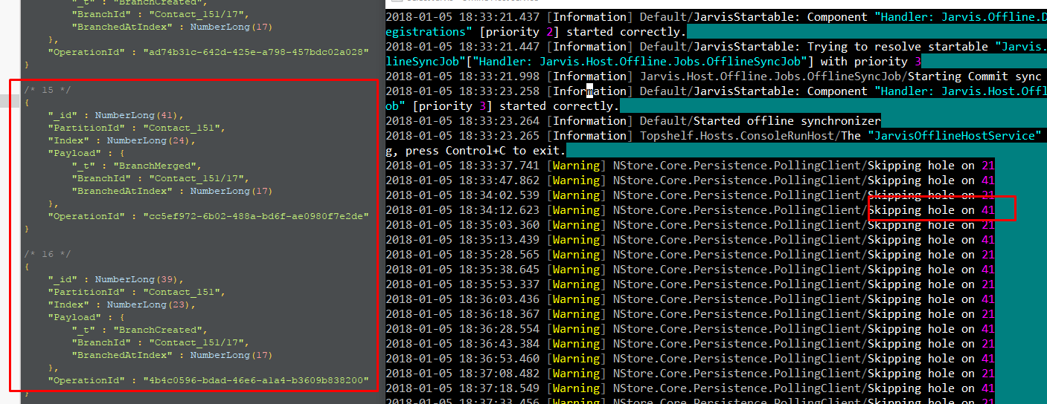Click the log timestamp 2018-01-05 18:35:13.439
This screenshot has width=1047, height=404.
click(x=464, y=239)
